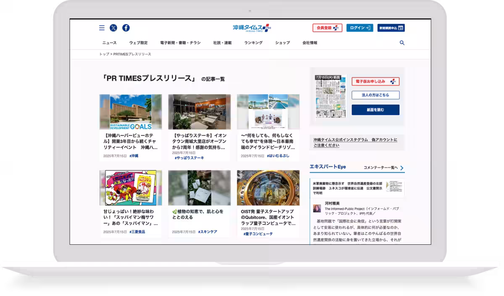The image size is (504, 296).
Task: Read 【沖縄ハーバービューホテル】 article headline
Action: (x=131, y=142)
